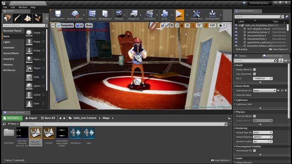This screenshot has width=292, height=164.
Task: Open the surface snapping options icon
Action: [177, 26]
